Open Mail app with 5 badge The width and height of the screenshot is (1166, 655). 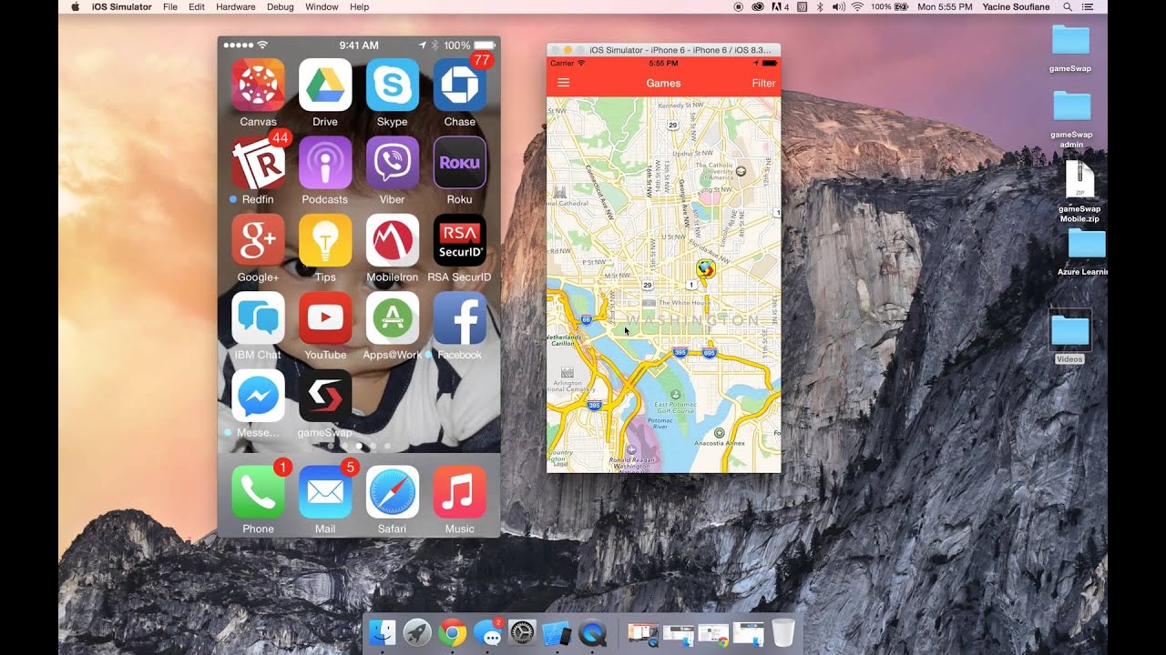coord(324,492)
